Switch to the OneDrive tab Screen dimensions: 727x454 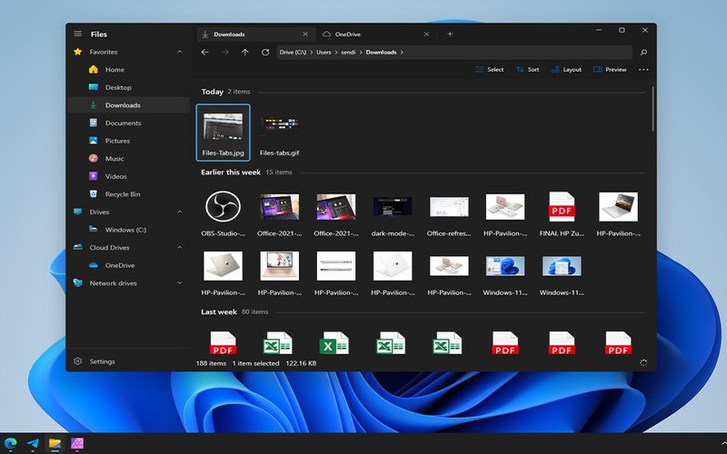376,34
